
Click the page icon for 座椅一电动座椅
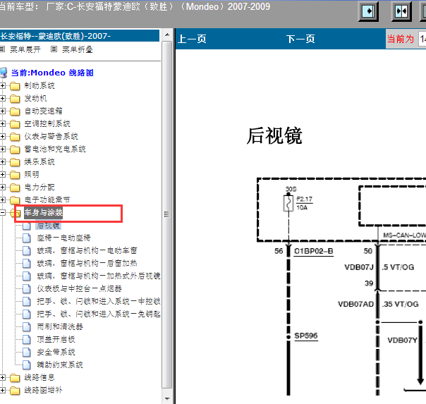click(x=26, y=238)
